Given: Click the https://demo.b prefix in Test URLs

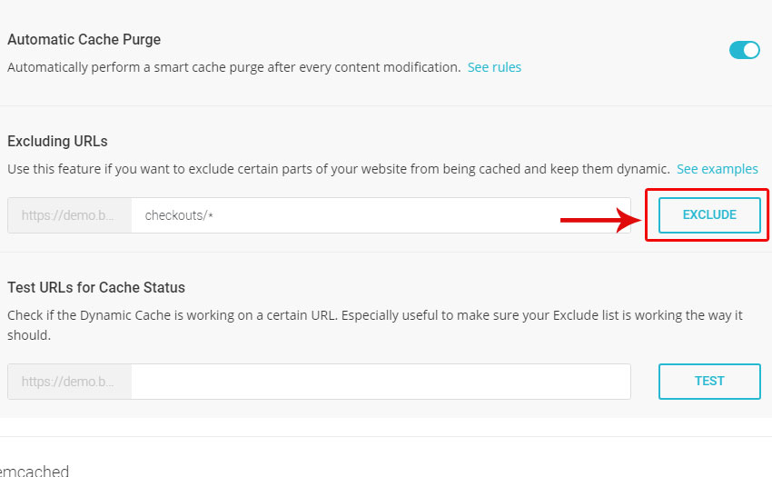Looking at the screenshot, I should pos(69,382).
